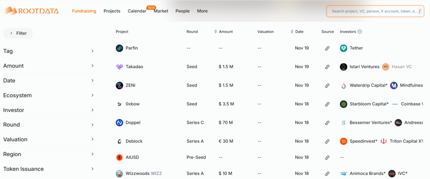Open the Fundraising tab
The image size is (430, 179).
tap(84, 11)
